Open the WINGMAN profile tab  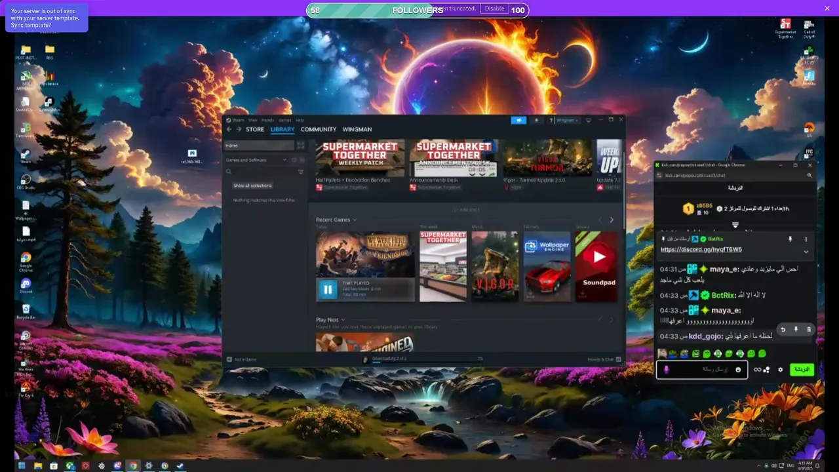tap(357, 129)
